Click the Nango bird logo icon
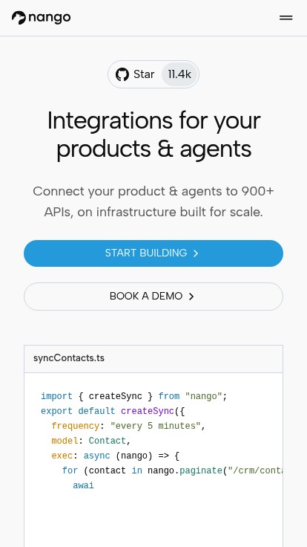The width and height of the screenshot is (307, 547). pyautogui.click(x=19, y=17)
